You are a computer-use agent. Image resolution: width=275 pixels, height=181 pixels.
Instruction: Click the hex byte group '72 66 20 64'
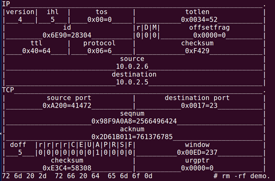coord(77,176)
